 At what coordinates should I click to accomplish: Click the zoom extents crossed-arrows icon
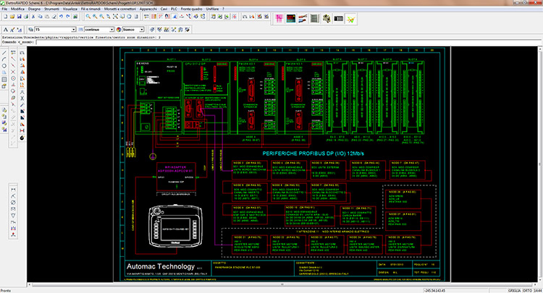pyautogui.click(x=115, y=17)
